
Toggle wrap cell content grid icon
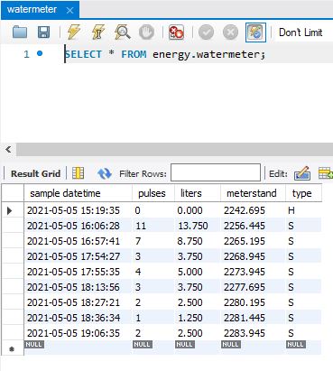point(79,173)
